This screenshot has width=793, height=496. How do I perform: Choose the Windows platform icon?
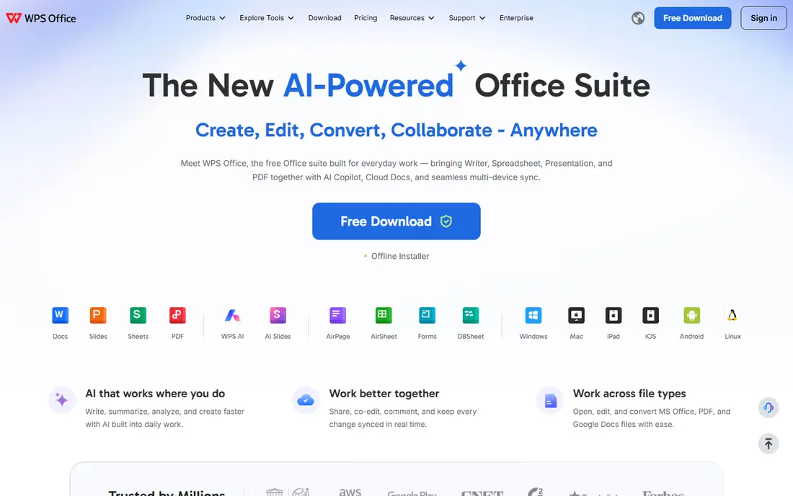533,316
